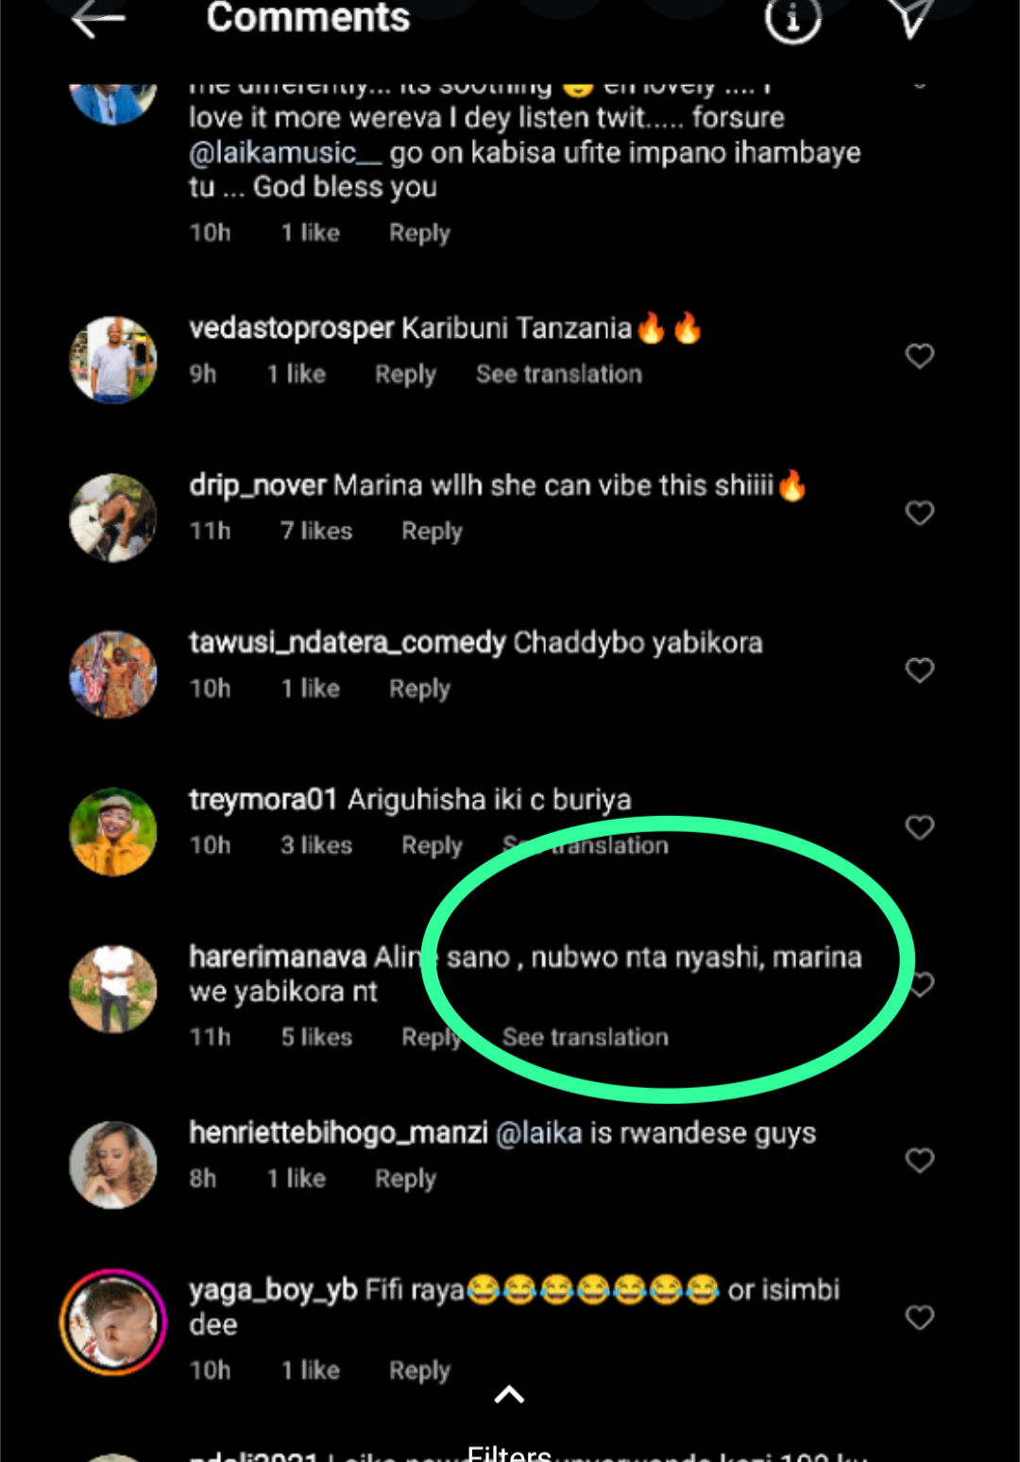This screenshot has width=1020, height=1462.
Task: Show translation of harerimanava's comment
Action: [x=585, y=1037]
